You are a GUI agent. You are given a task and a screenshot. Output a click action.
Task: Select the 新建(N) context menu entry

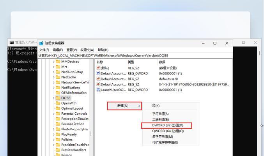[124, 106]
